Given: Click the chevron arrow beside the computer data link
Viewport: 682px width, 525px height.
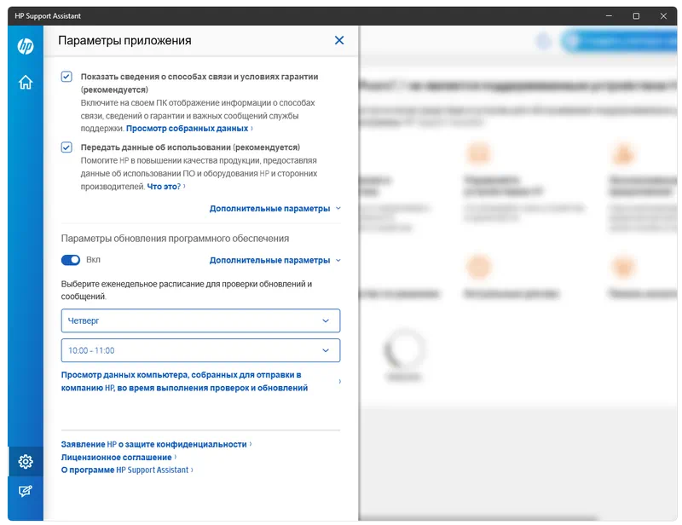Looking at the screenshot, I should pos(339,381).
